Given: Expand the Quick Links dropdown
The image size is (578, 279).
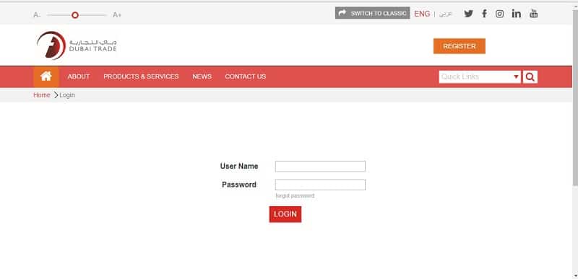Looking at the screenshot, I should point(480,77).
